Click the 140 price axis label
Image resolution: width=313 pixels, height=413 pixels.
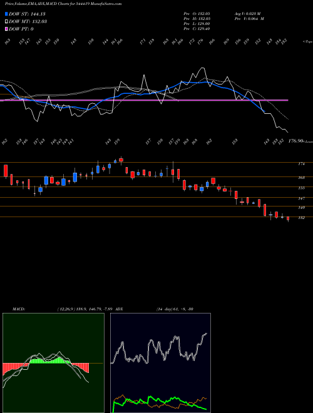(301, 208)
